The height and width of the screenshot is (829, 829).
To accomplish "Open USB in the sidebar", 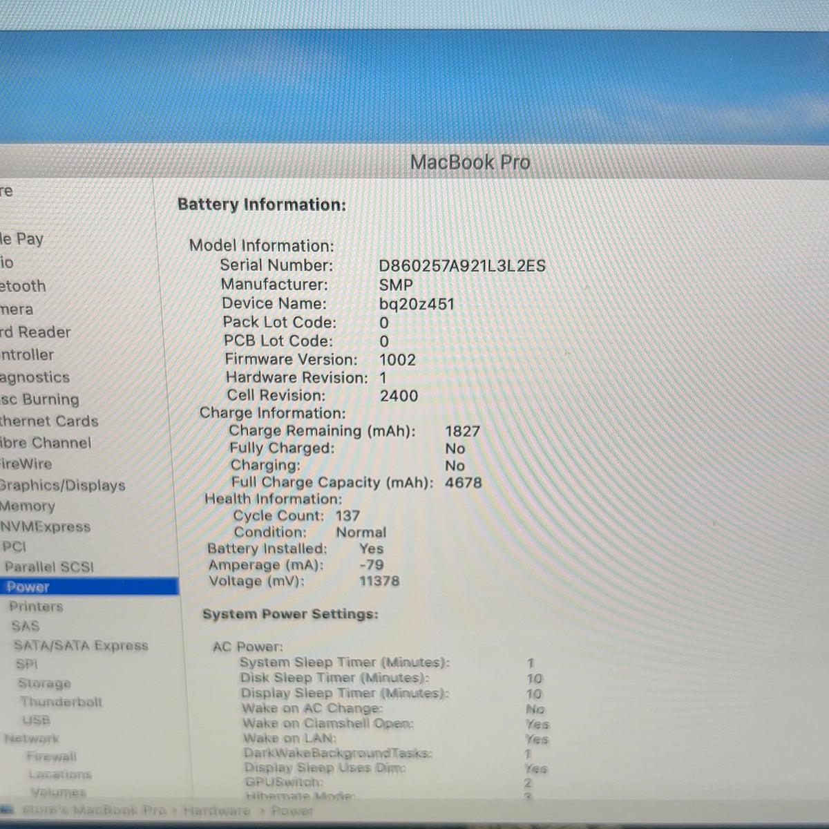I will [36, 721].
